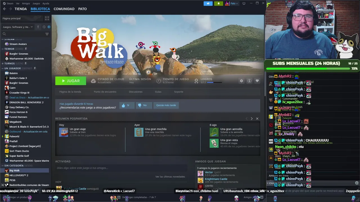Image resolution: width=360 pixels, height=202 pixels.
Task: Open the 'Punto de encuentro' link
Action: click(x=105, y=92)
